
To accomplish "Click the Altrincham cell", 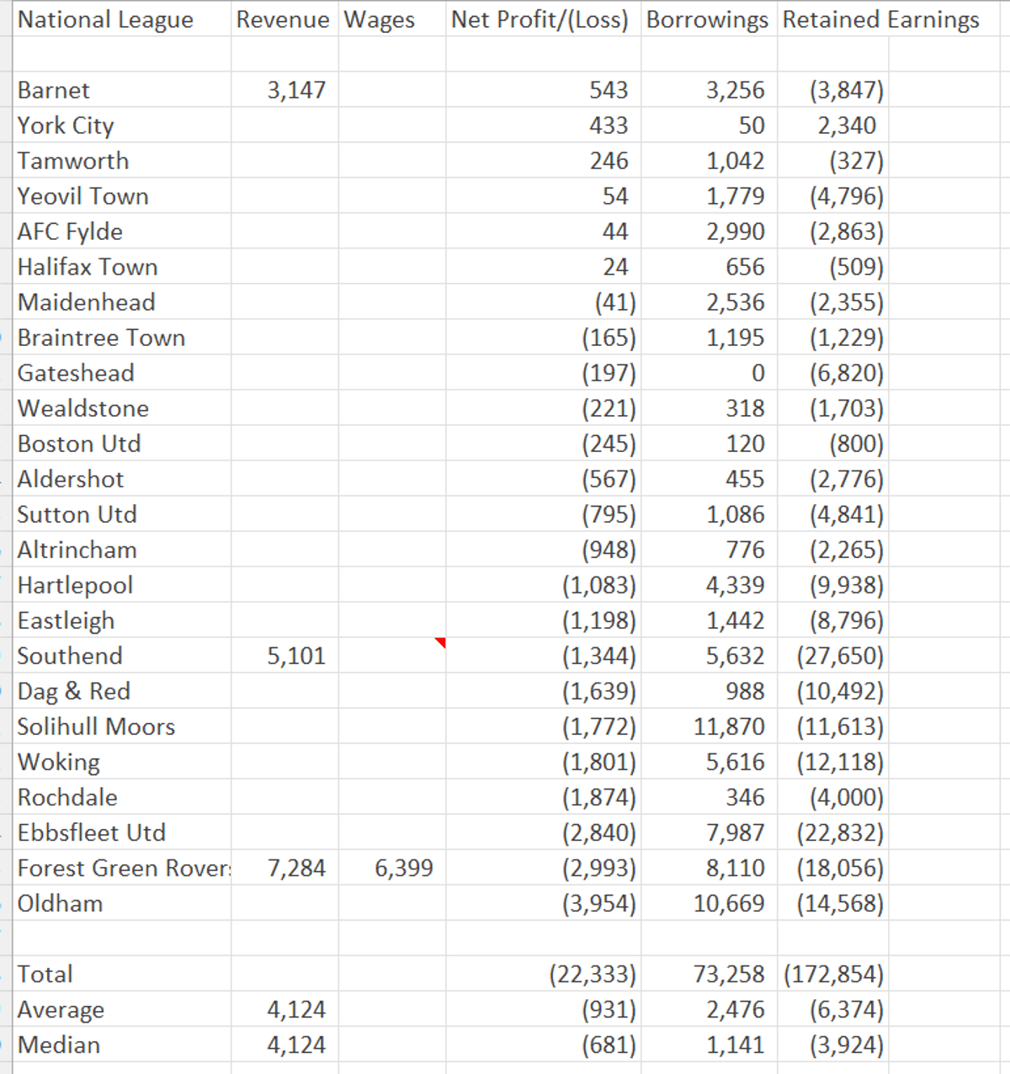I will point(123,549).
